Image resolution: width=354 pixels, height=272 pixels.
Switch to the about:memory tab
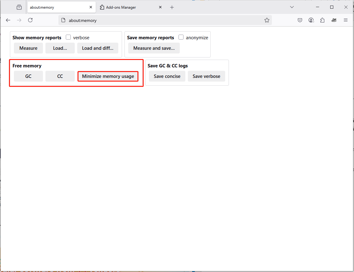pyautogui.click(x=61, y=7)
